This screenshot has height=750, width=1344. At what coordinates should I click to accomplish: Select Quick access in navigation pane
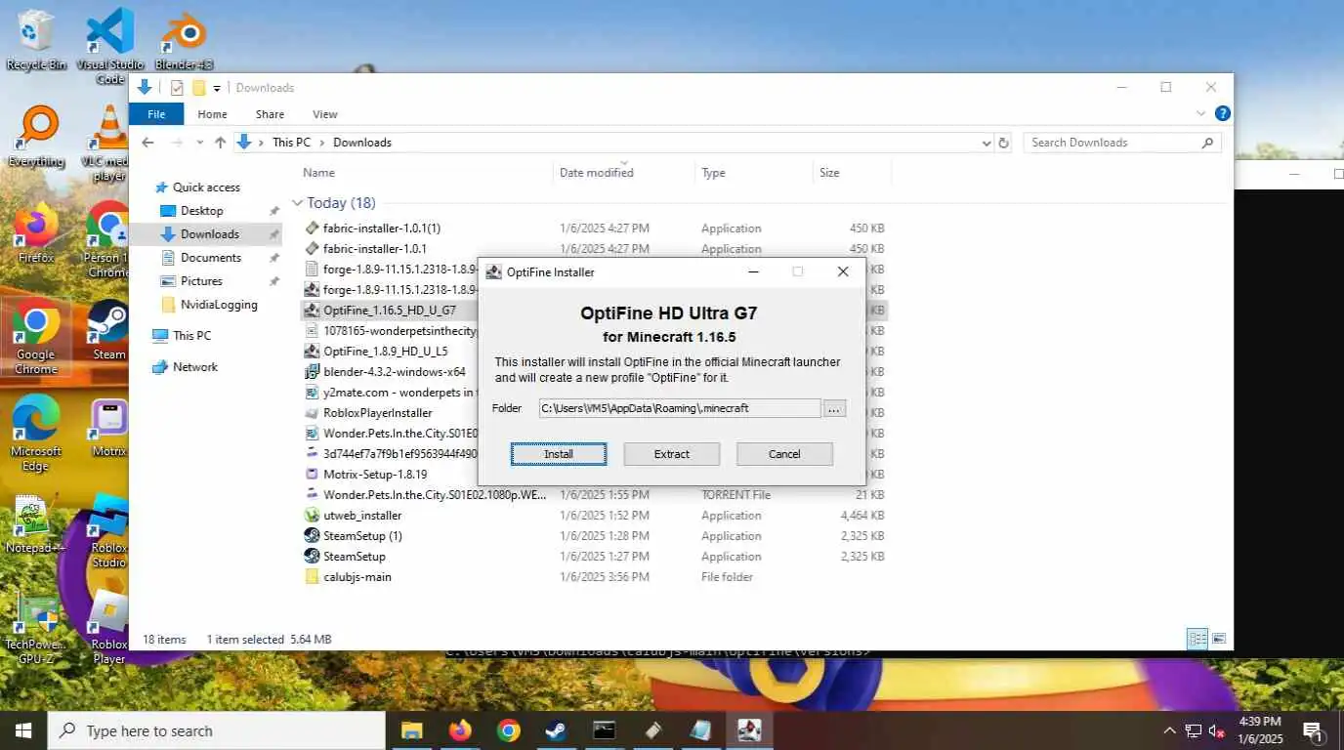coord(206,187)
